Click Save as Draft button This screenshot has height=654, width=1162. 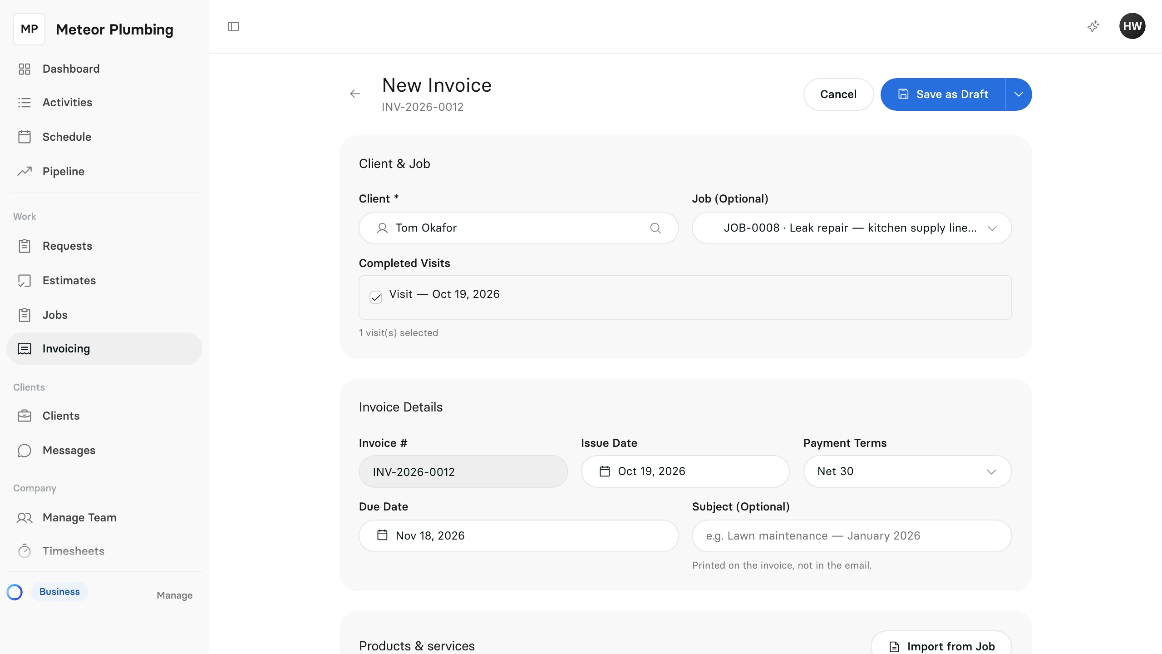(x=943, y=94)
